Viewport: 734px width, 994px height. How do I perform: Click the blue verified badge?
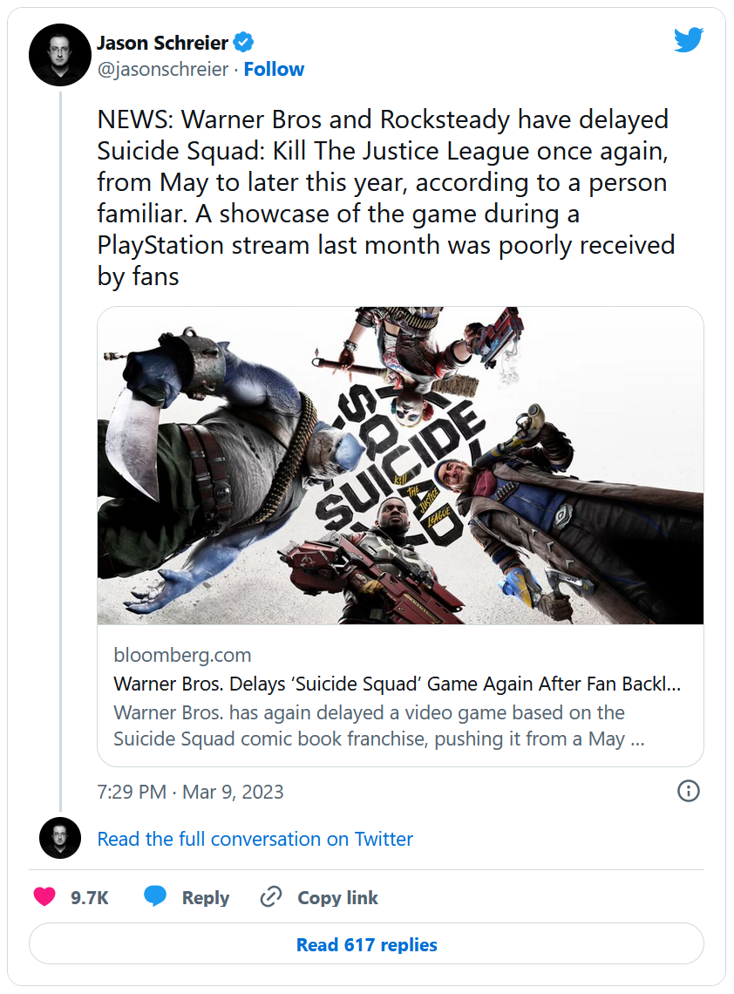point(244,43)
